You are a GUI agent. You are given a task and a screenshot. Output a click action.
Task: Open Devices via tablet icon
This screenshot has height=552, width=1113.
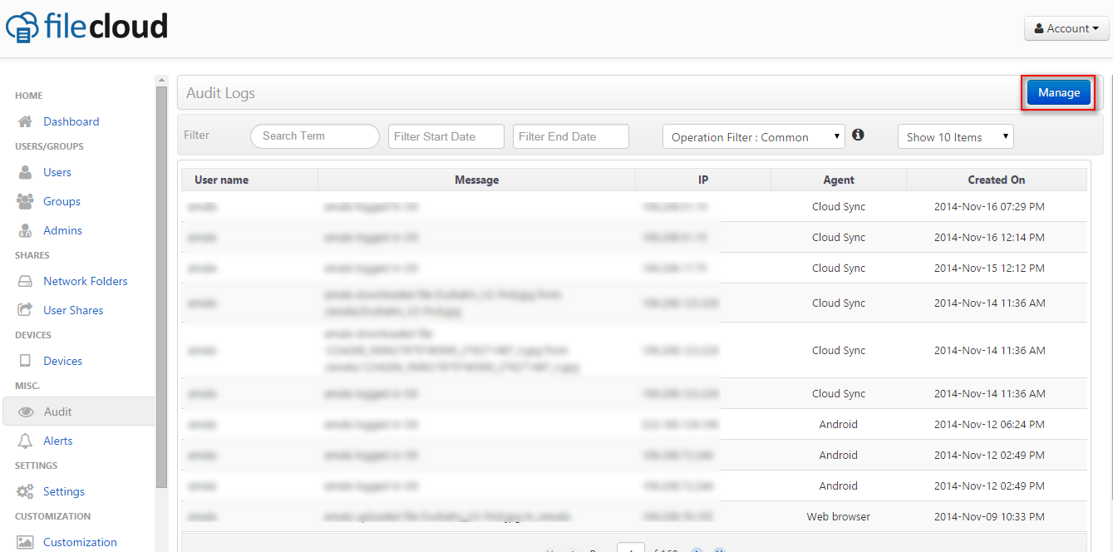coord(25,361)
